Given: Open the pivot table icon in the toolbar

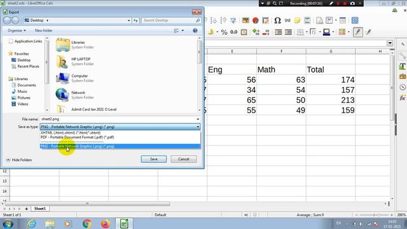Looking at the screenshot, I should pyautogui.click(x=265, y=20).
